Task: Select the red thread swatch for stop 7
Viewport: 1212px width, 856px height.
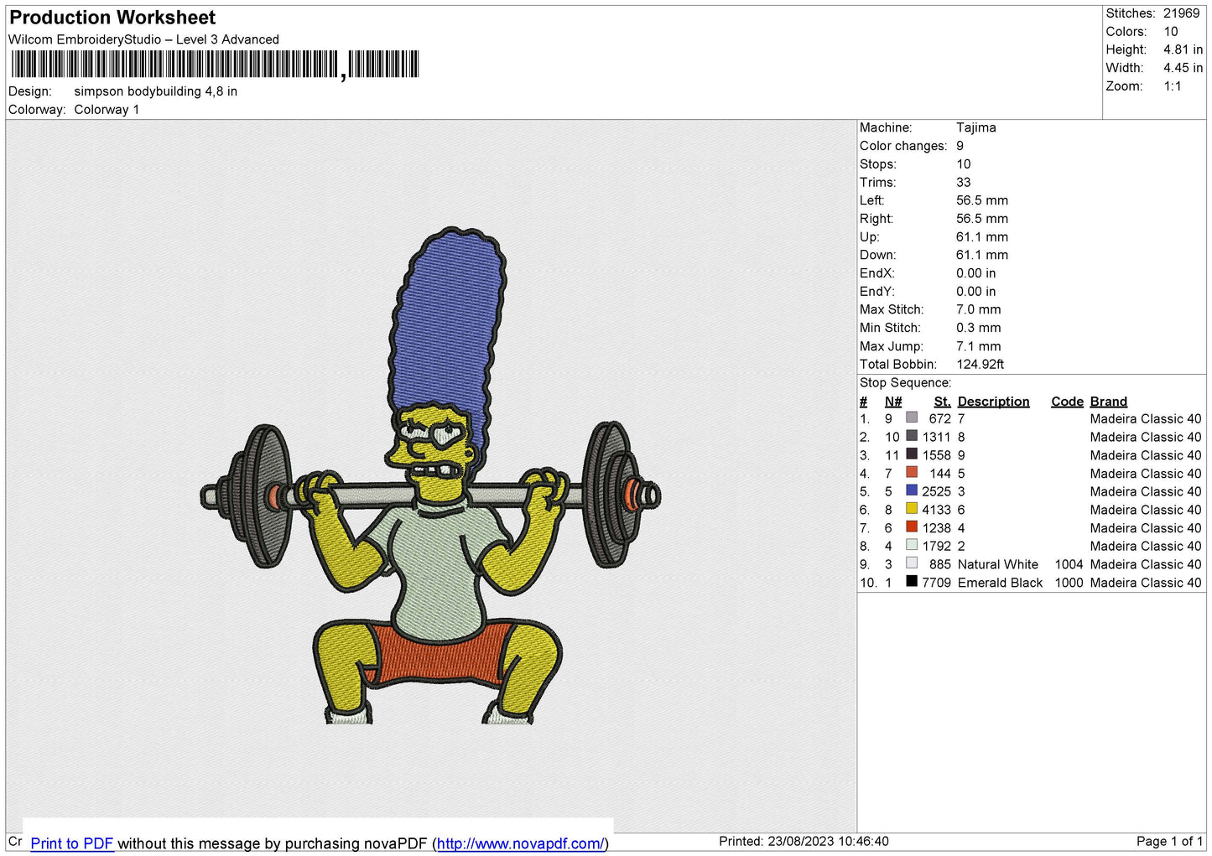Action: coord(912,527)
